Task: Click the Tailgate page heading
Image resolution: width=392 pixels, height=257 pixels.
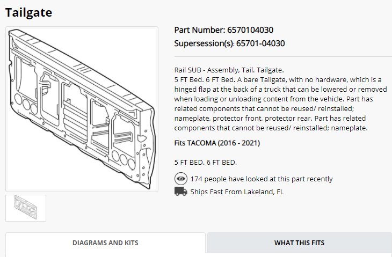Action: click(28, 12)
